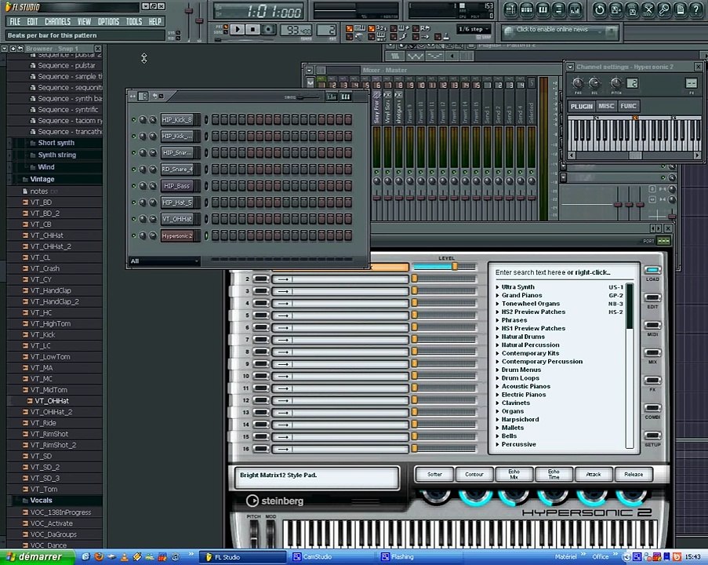Viewport: 708px width, 565px height.
Task: Open the TOOLS menu
Action: click(133, 21)
